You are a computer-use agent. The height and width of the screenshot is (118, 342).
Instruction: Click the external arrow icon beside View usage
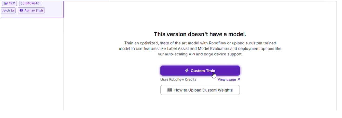[239, 79]
